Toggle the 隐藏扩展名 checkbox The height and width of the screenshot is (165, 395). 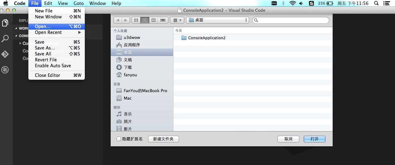(119, 139)
